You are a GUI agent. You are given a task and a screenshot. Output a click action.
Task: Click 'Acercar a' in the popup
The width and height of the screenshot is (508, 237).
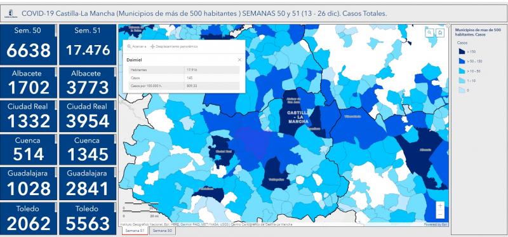(137, 46)
